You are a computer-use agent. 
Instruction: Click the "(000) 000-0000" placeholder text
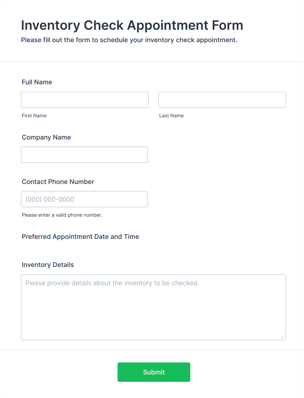(x=50, y=199)
